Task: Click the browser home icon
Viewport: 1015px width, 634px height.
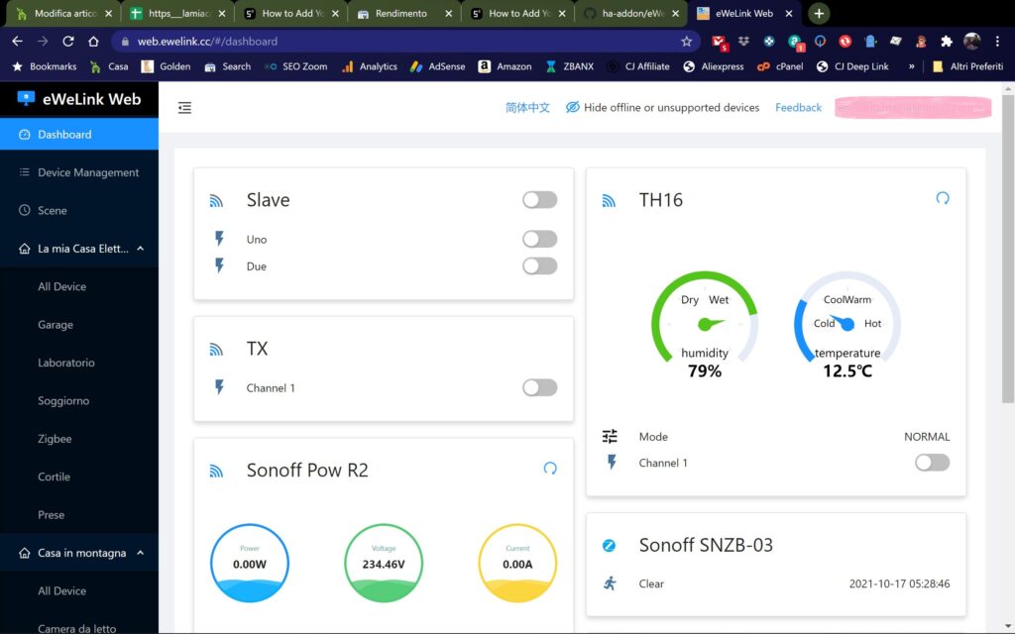Action: [93, 41]
